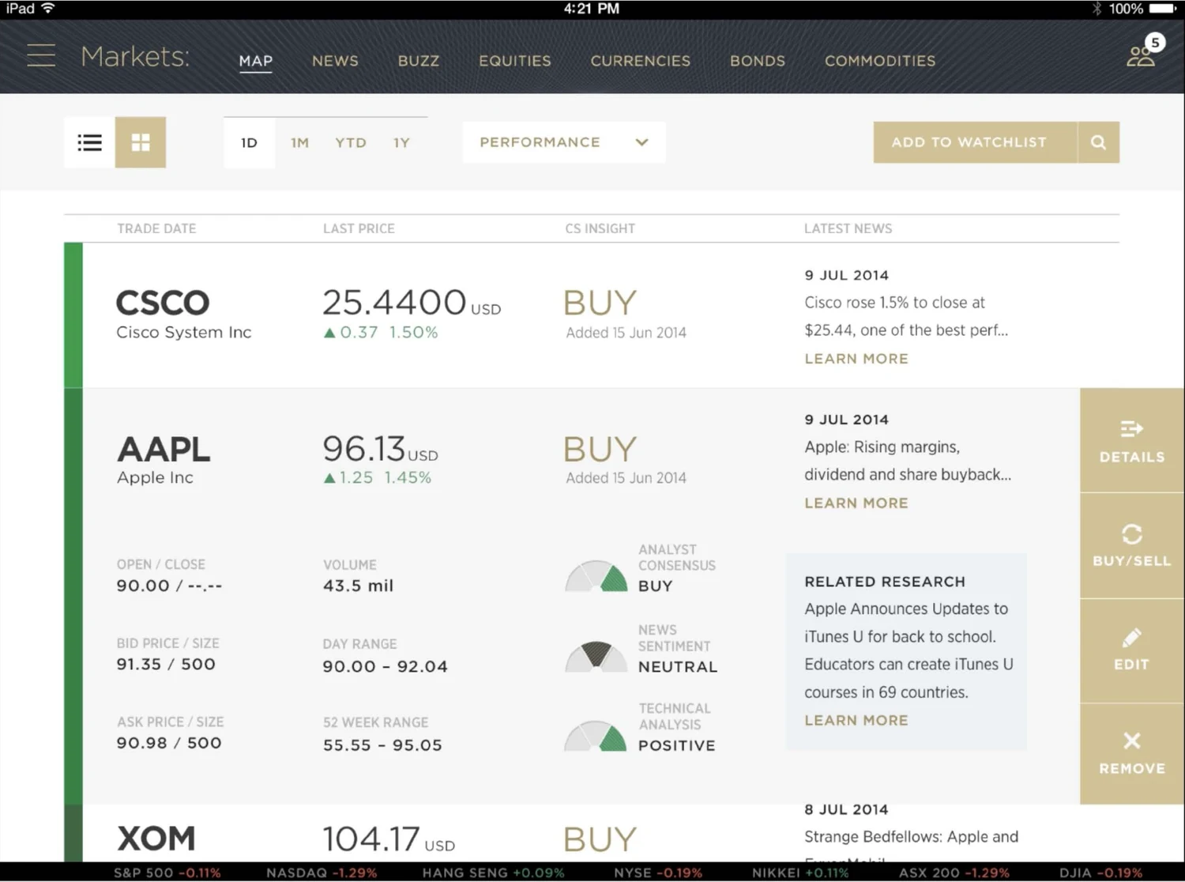The image size is (1185, 882).
Task: Click Day Range value 90.00 - 92.04
Action: coord(385,666)
